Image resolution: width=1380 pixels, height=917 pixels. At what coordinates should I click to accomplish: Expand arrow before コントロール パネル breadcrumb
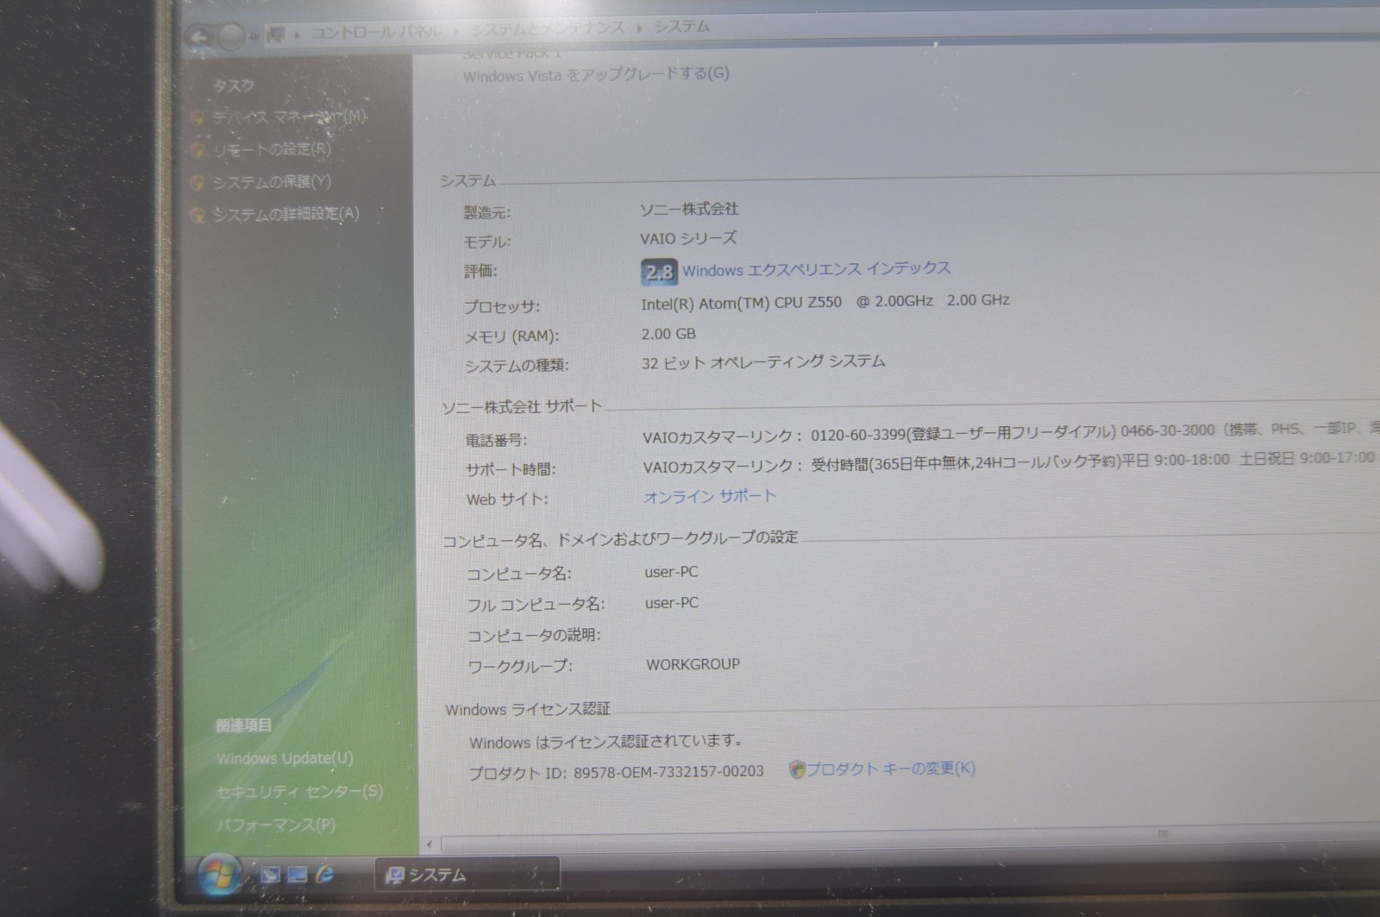pos(298,35)
